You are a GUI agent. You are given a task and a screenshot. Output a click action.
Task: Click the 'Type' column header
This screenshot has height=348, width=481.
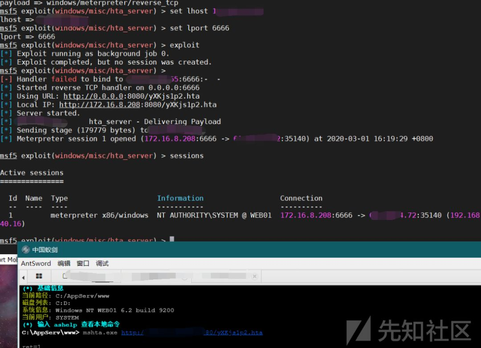click(59, 198)
